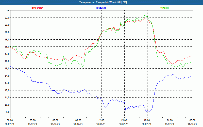Click the 15:00 time axis label
The image size is (203, 127).
pyautogui.click(x=124, y=120)
